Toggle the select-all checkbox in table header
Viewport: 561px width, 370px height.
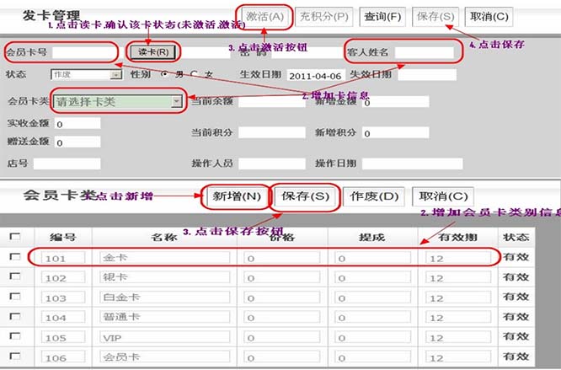pos(15,237)
